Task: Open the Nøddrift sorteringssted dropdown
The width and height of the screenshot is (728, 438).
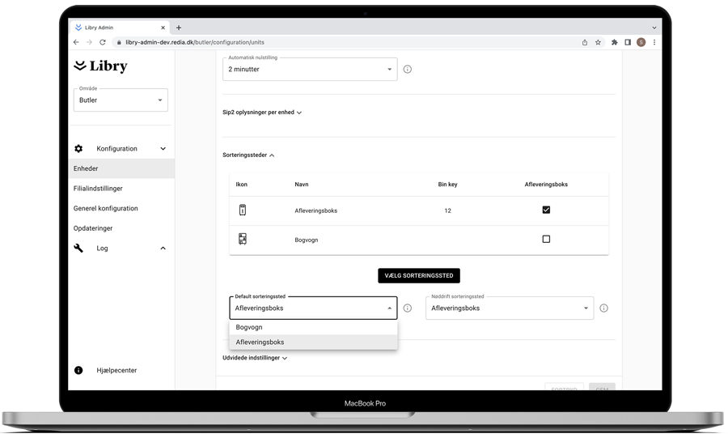Action: [509, 308]
